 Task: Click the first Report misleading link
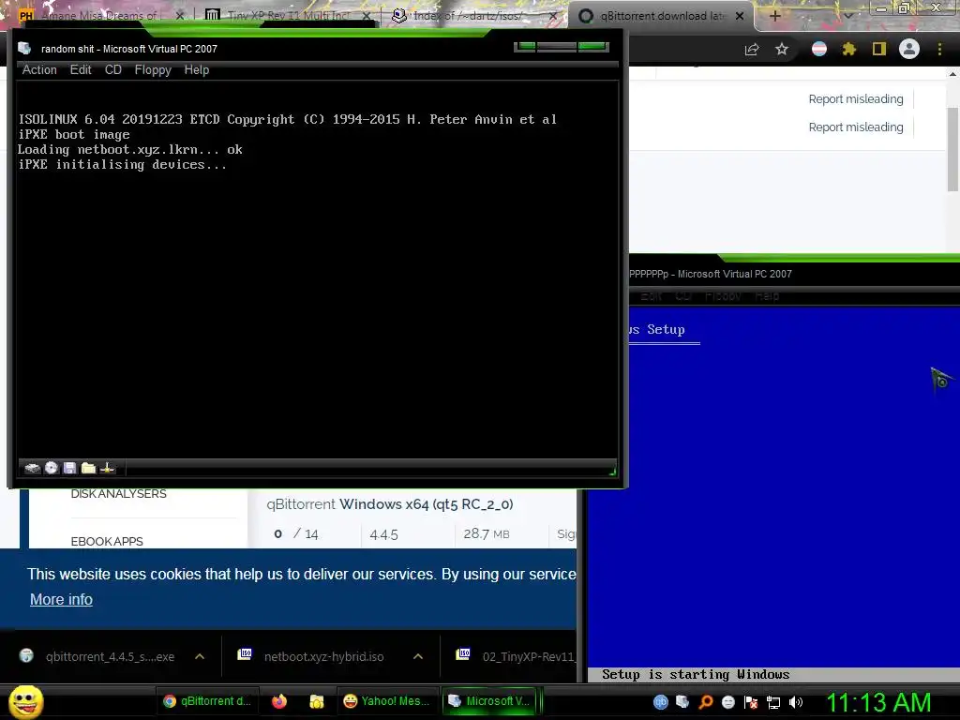[x=856, y=98]
